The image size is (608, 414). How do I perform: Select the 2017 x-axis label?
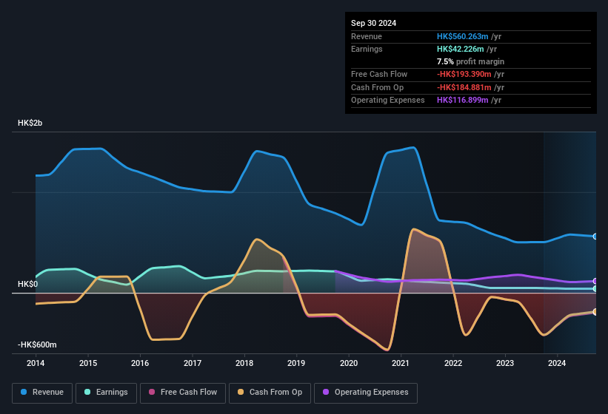pyautogui.click(x=193, y=363)
